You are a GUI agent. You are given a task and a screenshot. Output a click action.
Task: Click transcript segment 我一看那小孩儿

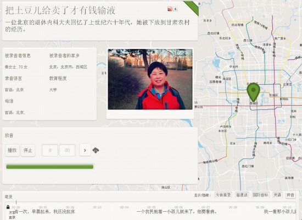(280, 212)
